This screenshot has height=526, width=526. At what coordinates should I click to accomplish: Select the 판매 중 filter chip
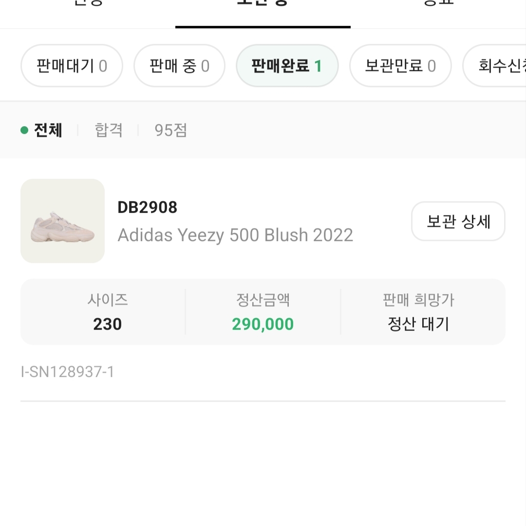[x=179, y=66]
